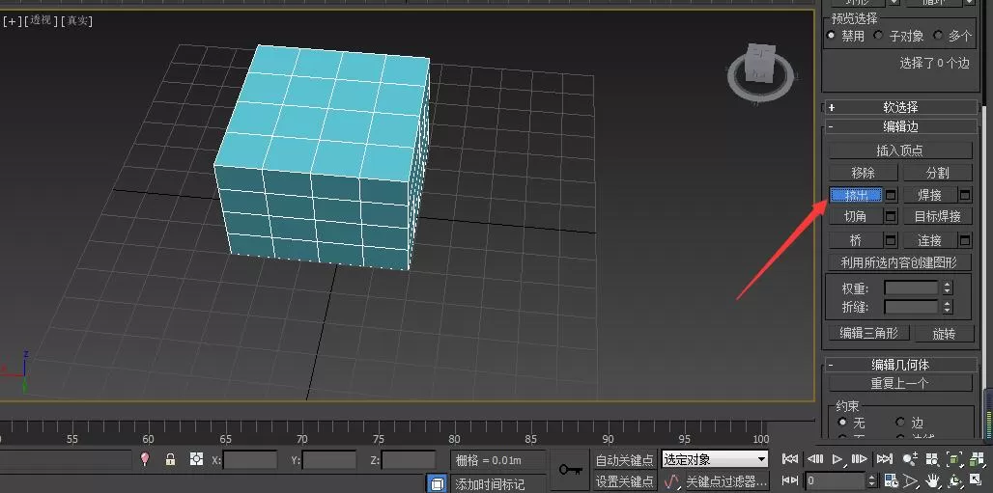Open the 选定对象 dropdown
Image resolution: width=993 pixels, height=493 pixels.
(x=715, y=459)
